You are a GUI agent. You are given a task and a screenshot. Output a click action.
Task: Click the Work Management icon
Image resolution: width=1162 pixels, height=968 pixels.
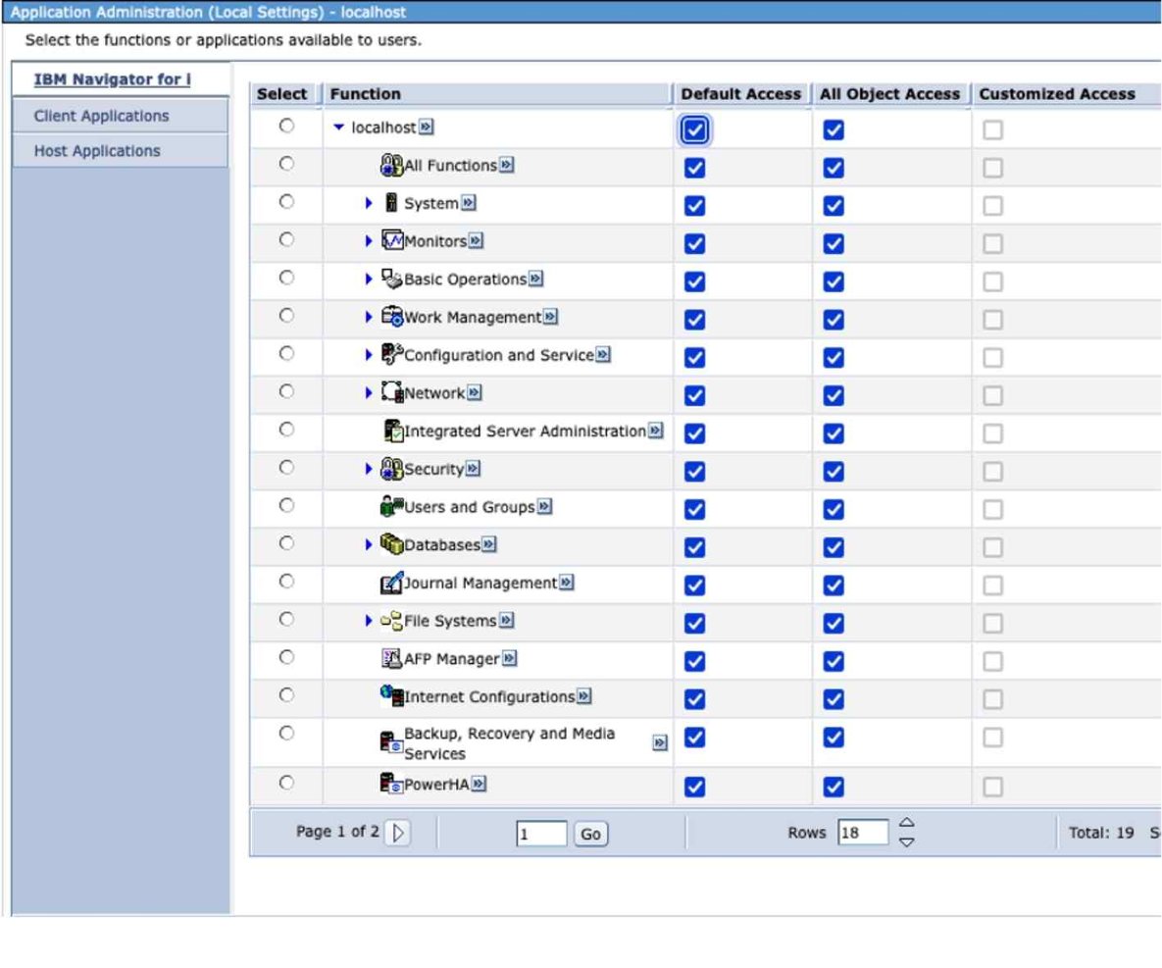click(x=392, y=317)
